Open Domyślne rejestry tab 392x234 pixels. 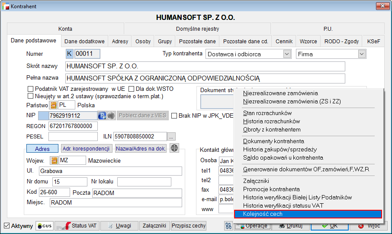pyautogui.click(x=197, y=29)
